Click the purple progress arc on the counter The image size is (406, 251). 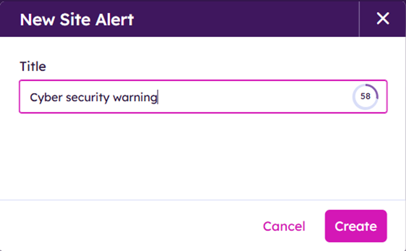pyautogui.click(x=375, y=90)
